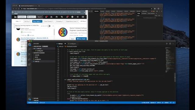Open the Company filter dropdown
Viewport: 195px width, 110px height.
(60, 21)
